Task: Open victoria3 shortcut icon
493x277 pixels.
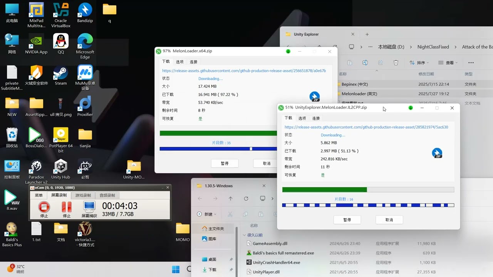Action: (x=85, y=234)
